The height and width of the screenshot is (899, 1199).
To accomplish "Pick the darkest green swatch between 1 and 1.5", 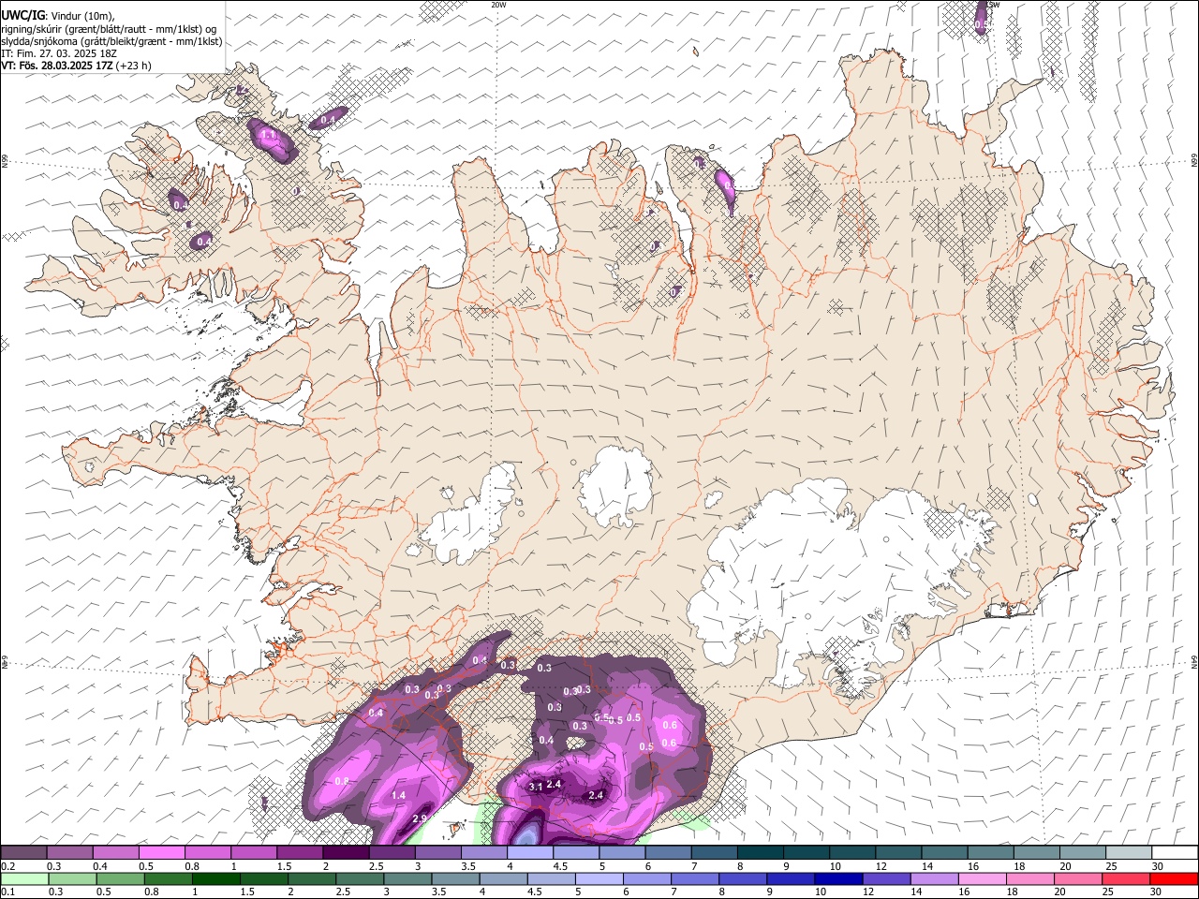I will click(216, 878).
